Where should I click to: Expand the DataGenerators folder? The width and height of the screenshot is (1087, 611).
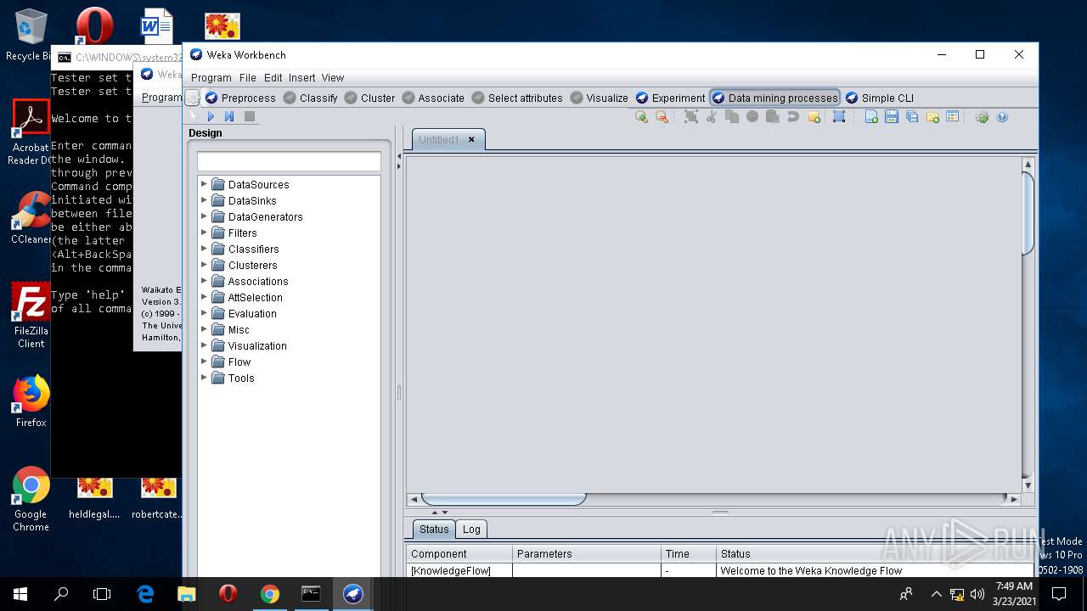point(204,216)
